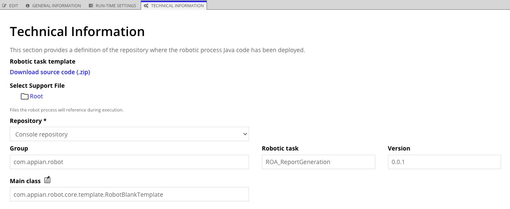The image size is (510, 209).
Task: Click the Technical Information page heading
Action: (77, 32)
